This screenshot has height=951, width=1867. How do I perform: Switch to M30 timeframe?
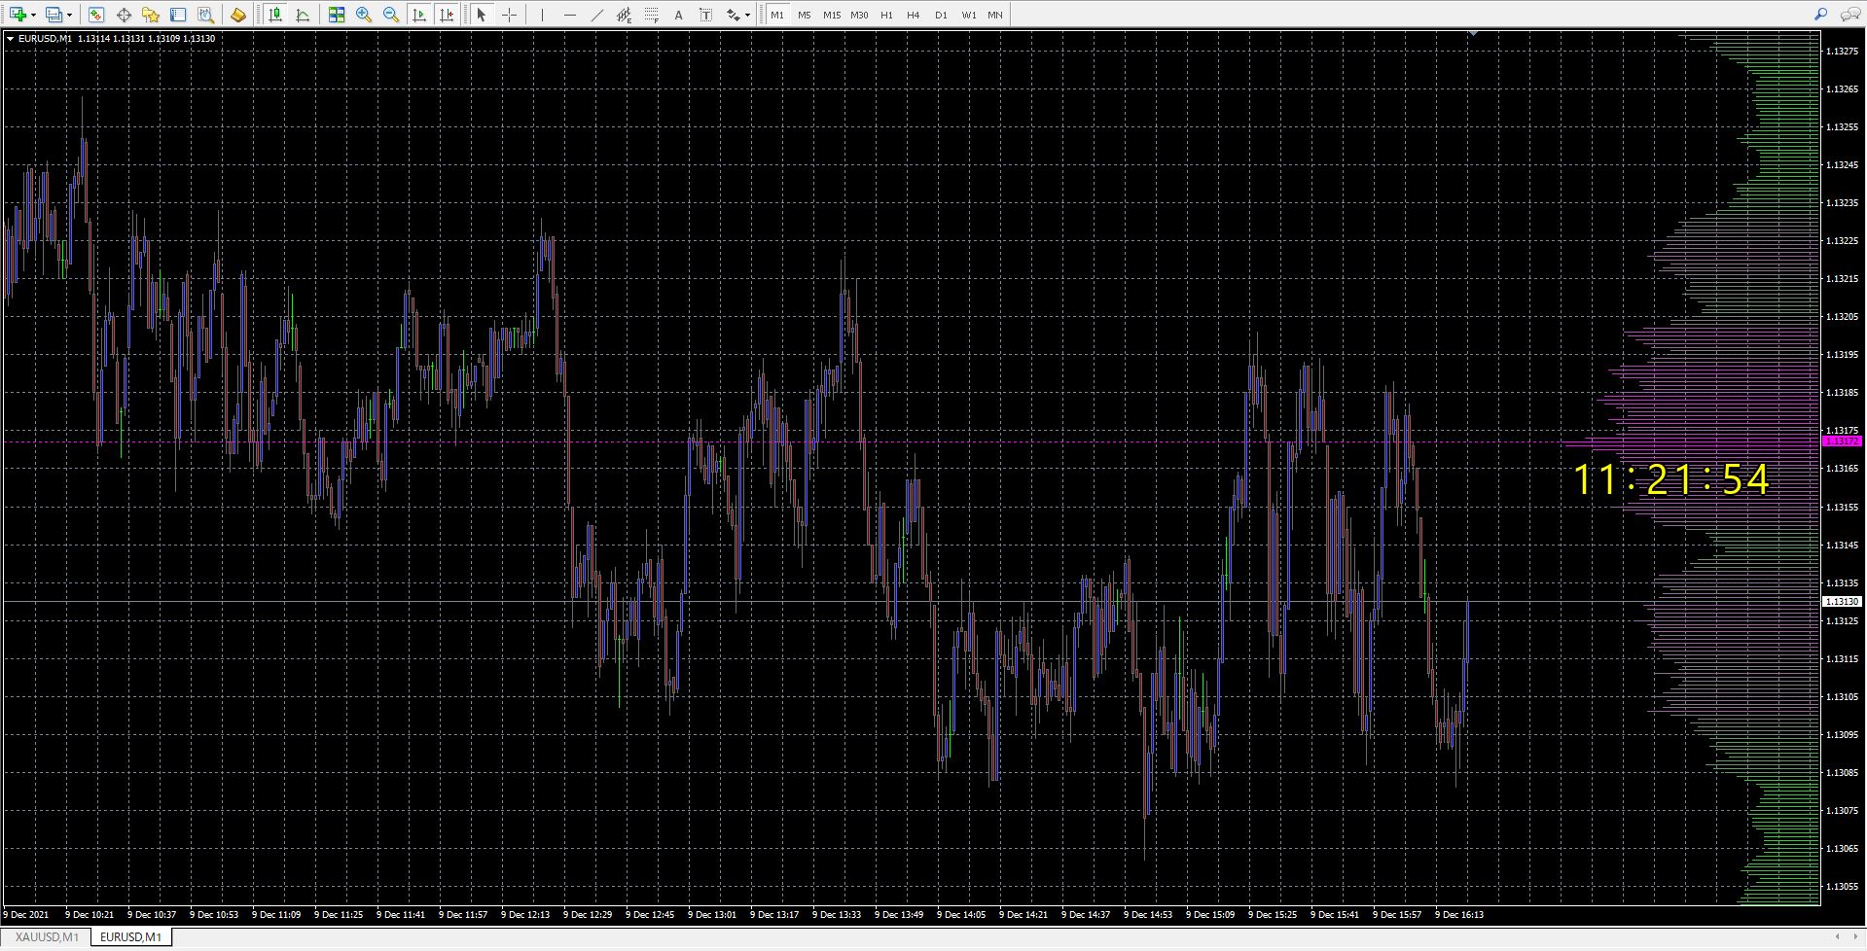pos(859,15)
